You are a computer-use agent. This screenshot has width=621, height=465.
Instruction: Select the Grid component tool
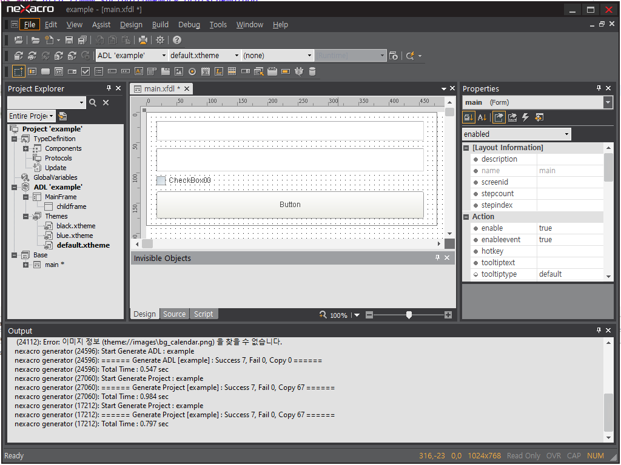pos(232,71)
